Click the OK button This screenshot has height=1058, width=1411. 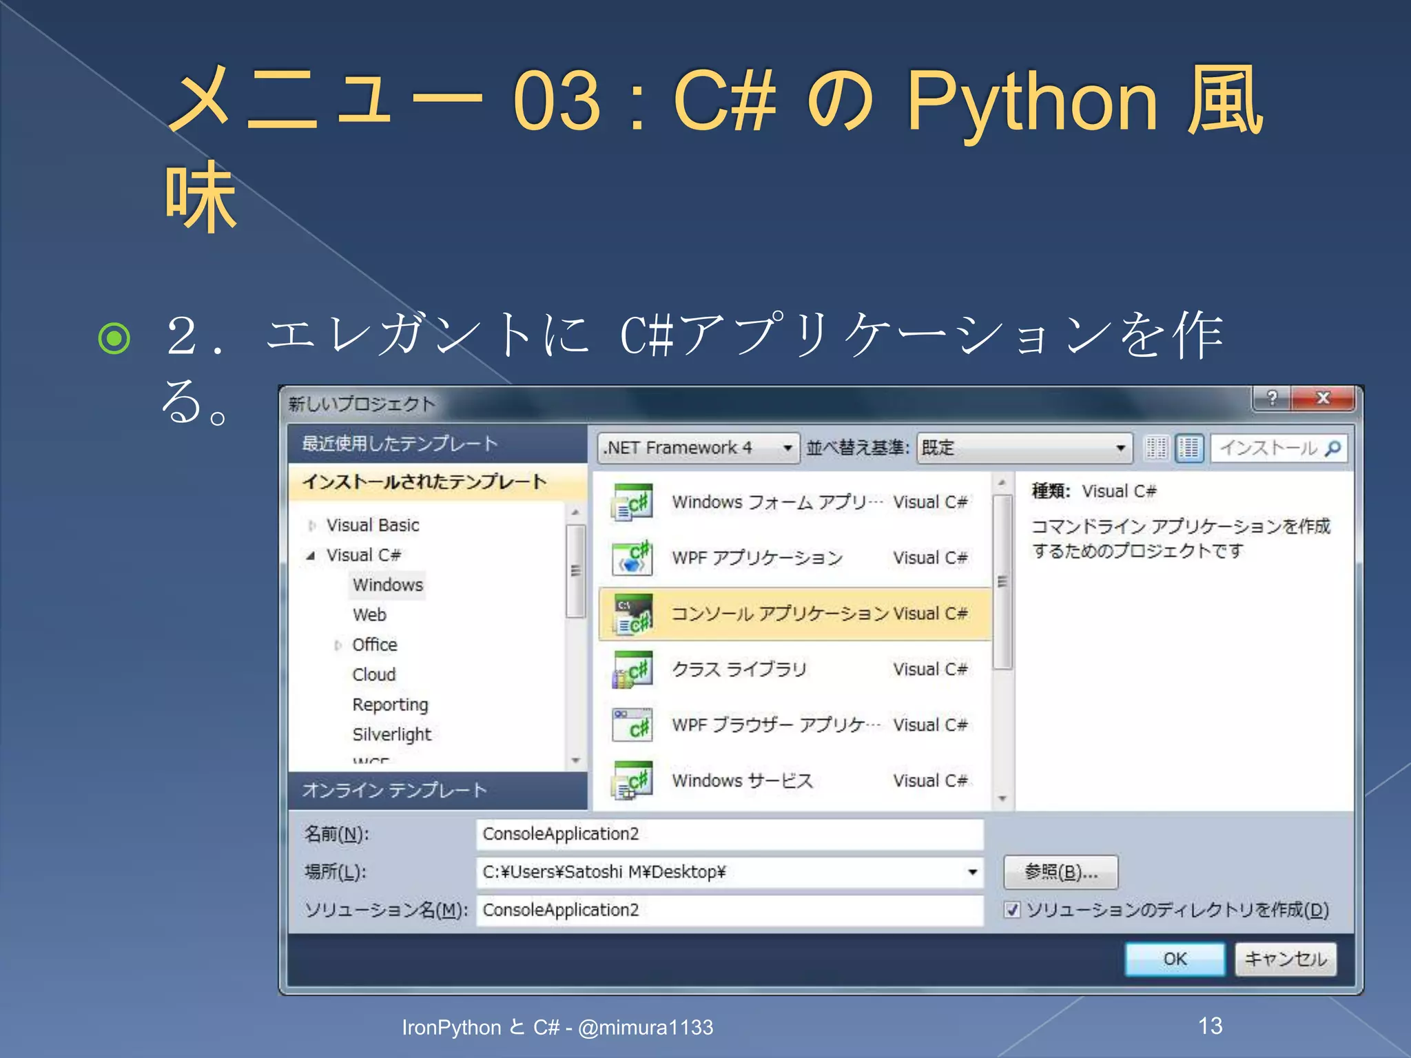[1175, 959]
